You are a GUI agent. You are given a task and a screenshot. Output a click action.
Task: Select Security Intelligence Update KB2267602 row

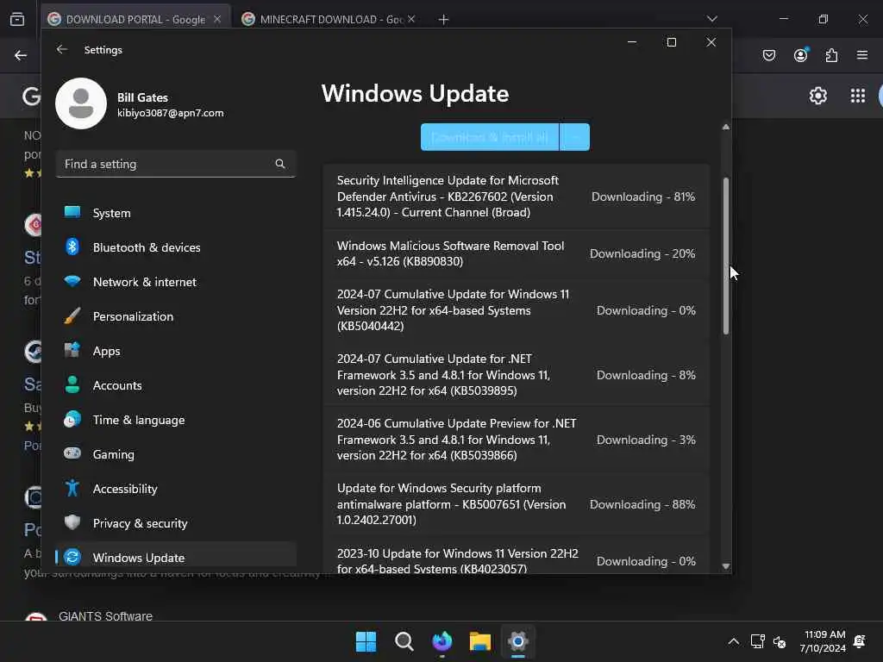(516, 197)
